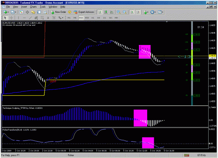This screenshot has height=158, width=218.
Task: Select the text label 'T' tool
Action: click(54, 18)
